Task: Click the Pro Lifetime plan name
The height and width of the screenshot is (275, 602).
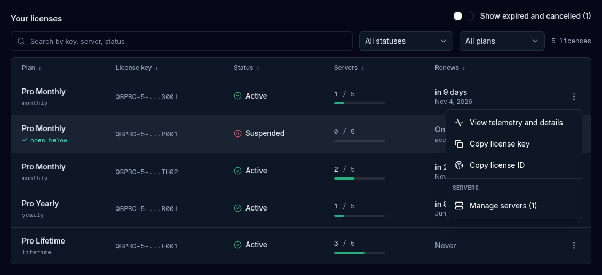Action: (x=43, y=241)
